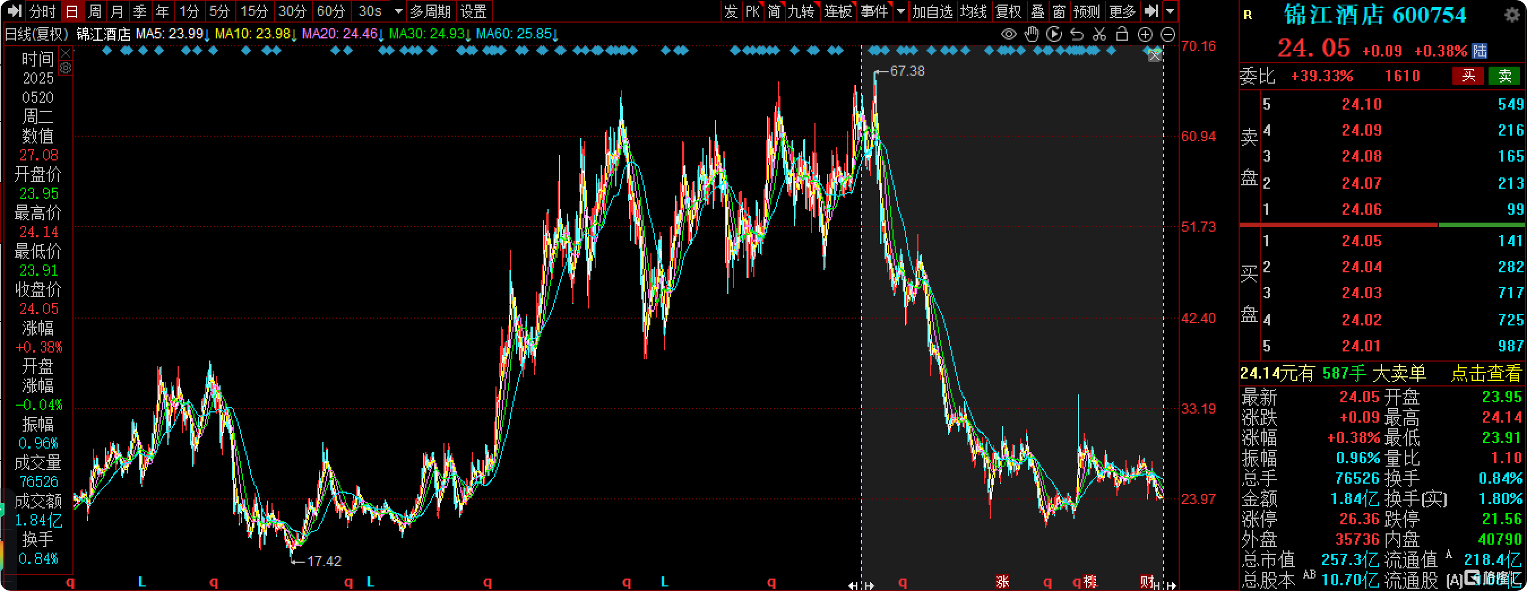The width and height of the screenshot is (1527, 591).
Task: Click the 叠 overlay button
Action: [1037, 11]
